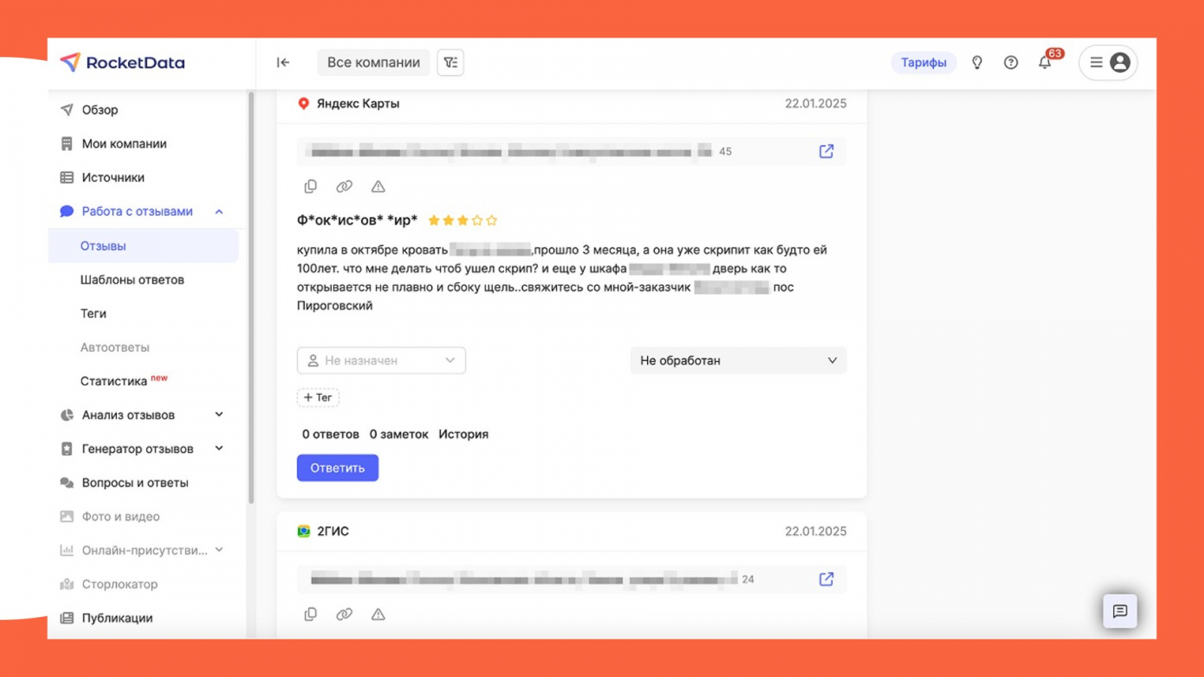The width and height of the screenshot is (1204, 677).
Task: Collapse the Работа с отзывами section
Action: point(219,211)
